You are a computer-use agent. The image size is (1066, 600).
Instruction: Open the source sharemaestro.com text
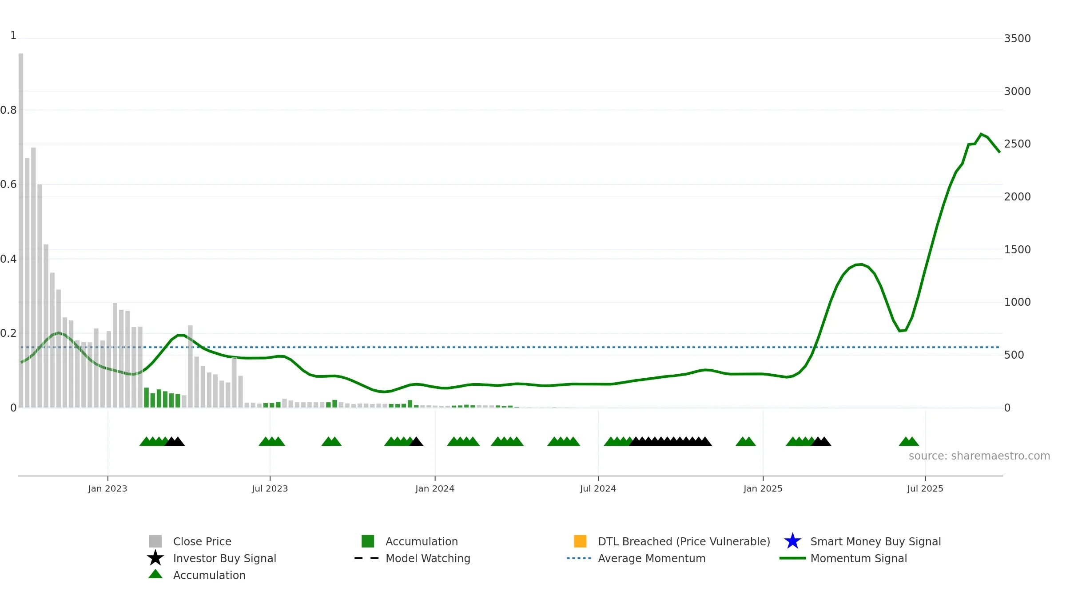click(979, 456)
